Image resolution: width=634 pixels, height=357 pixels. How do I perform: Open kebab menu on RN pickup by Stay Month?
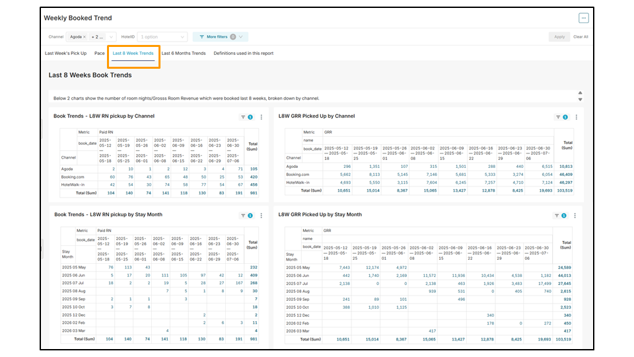(x=262, y=216)
